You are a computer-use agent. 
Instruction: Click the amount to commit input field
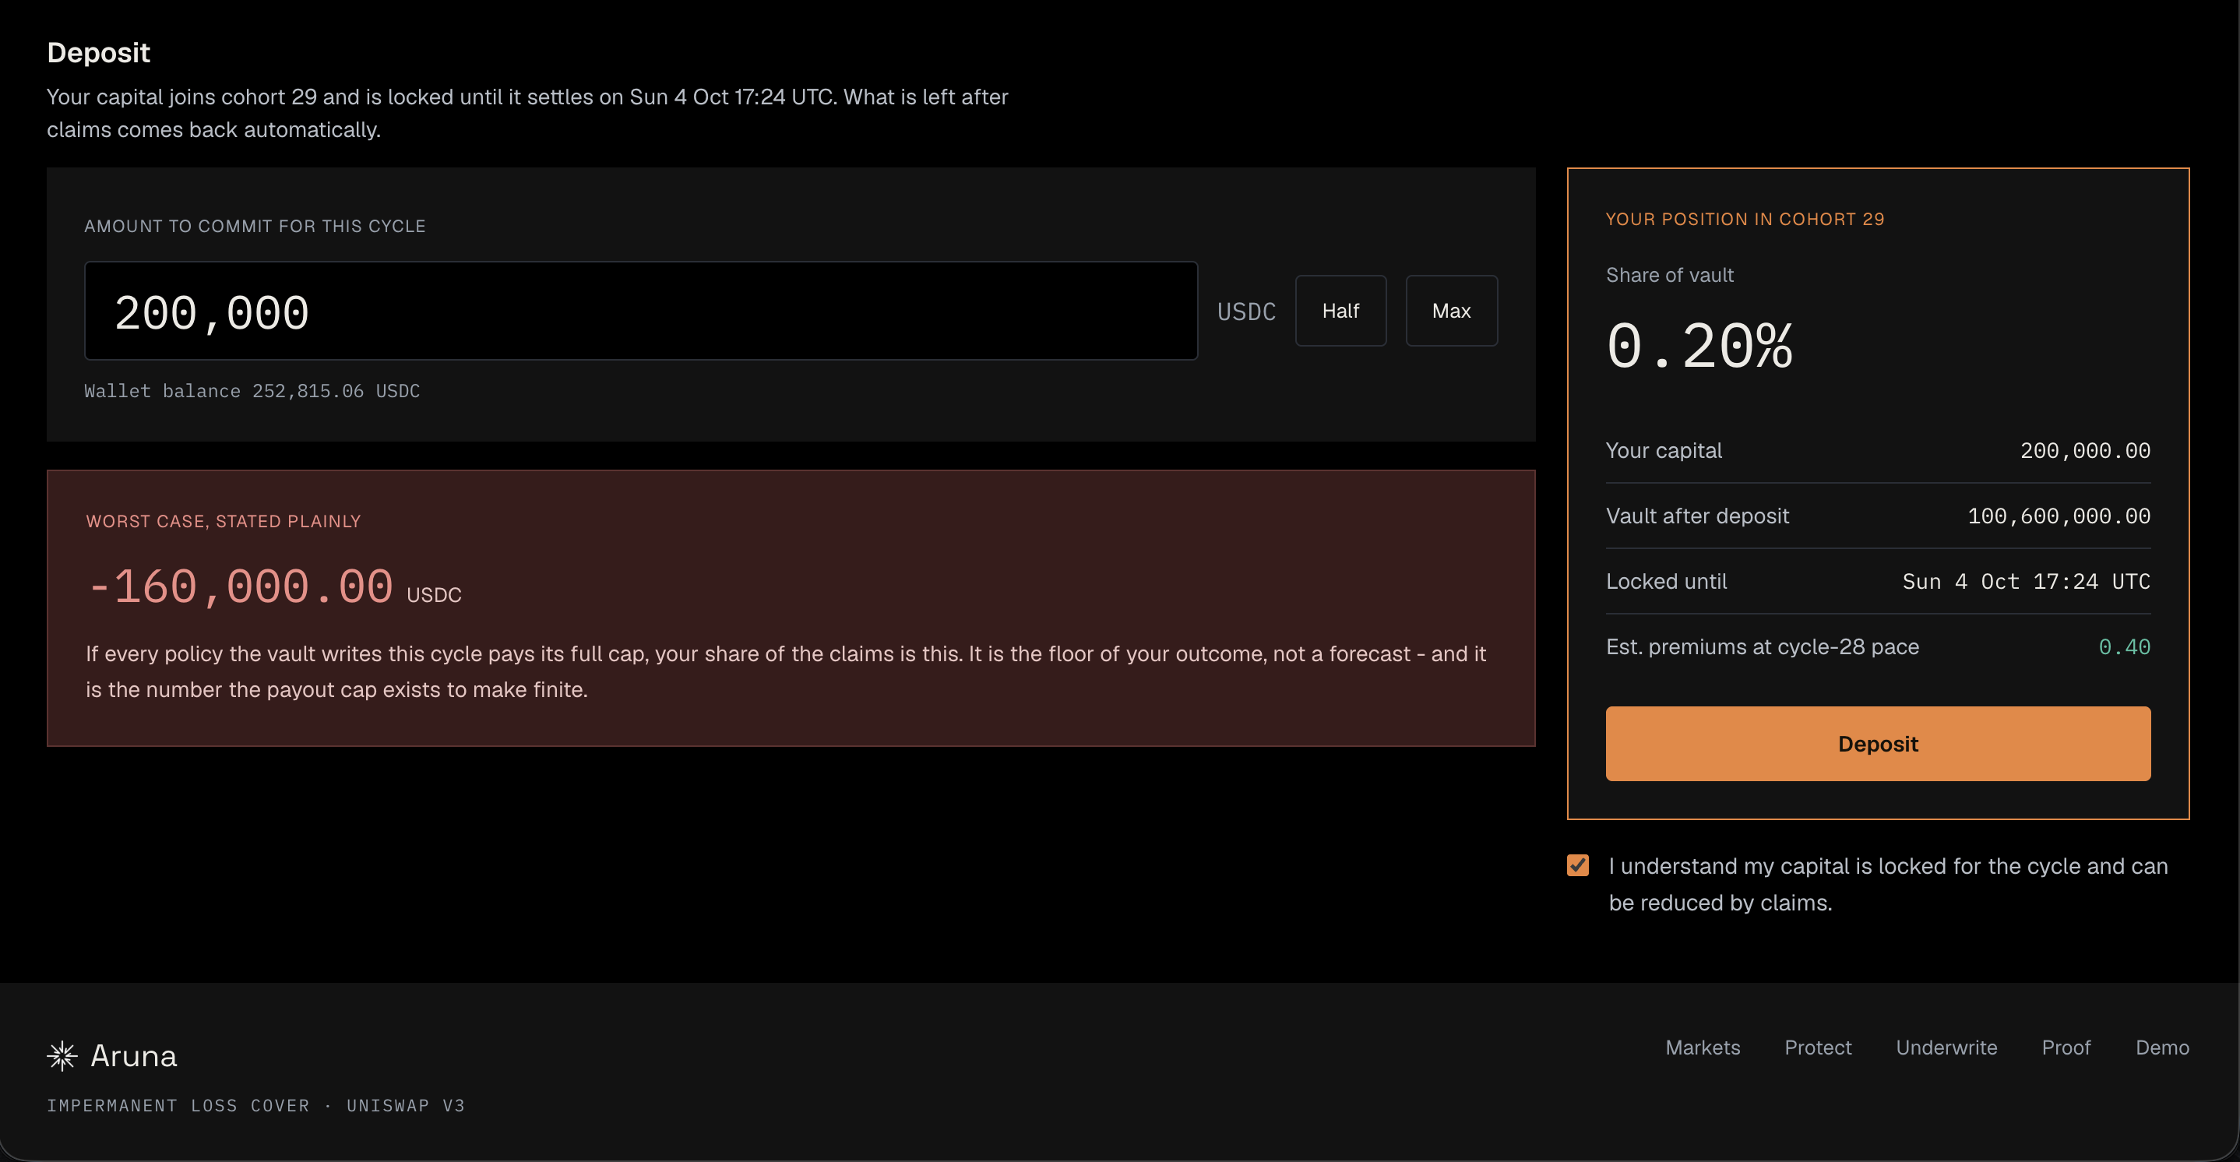(641, 312)
